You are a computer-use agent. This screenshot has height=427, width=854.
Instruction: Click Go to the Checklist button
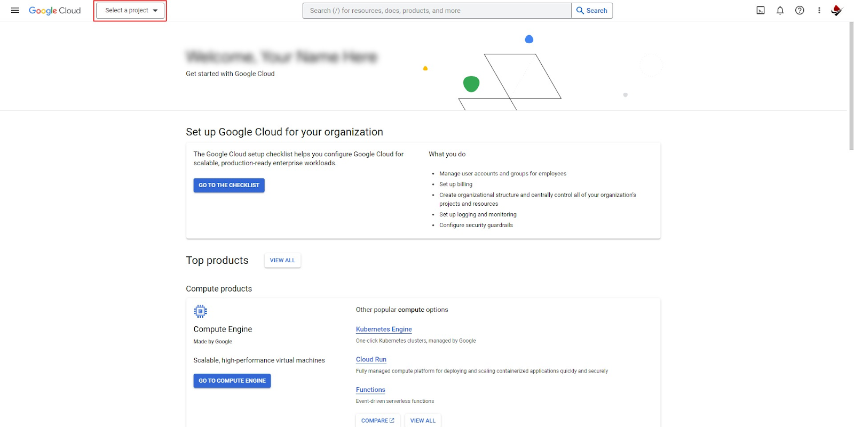point(229,185)
